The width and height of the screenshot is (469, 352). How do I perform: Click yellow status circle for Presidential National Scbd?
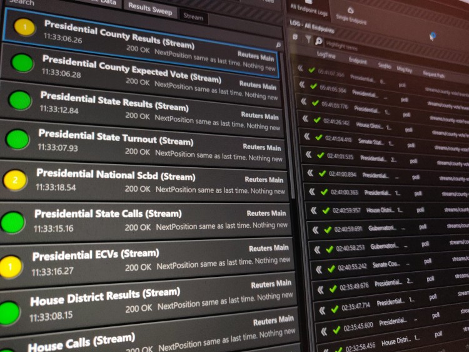click(x=14, y=180)
